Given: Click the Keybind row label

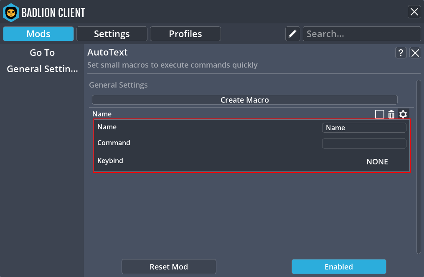Looking at the screenshot, I should point(110,161).
